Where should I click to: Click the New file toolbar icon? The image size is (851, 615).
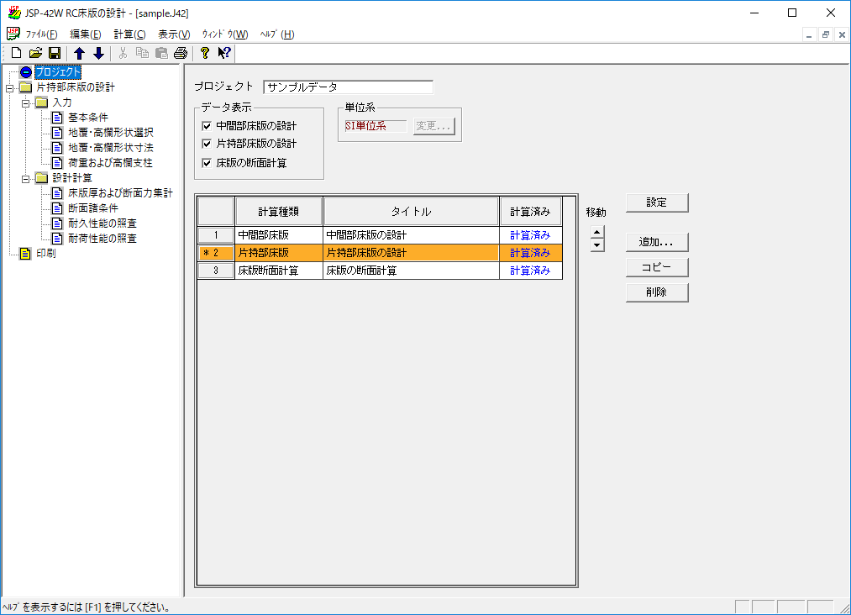[15, 54]
